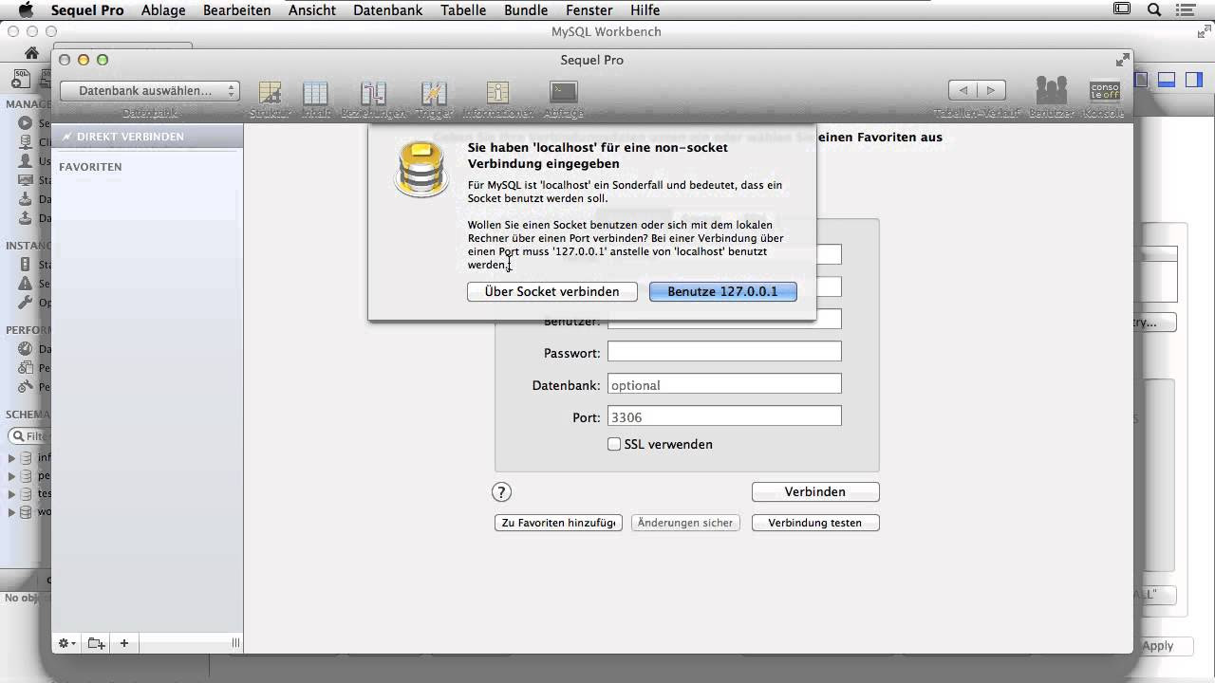The image size is (1215, 683).
Task: Click the MySQL Workbench home icon
Action: click(31, 53)
